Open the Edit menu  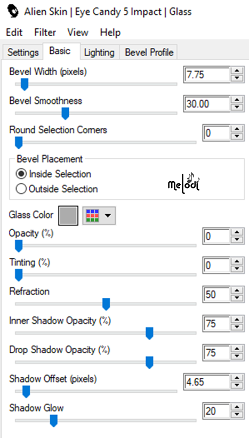click(14, 33)
